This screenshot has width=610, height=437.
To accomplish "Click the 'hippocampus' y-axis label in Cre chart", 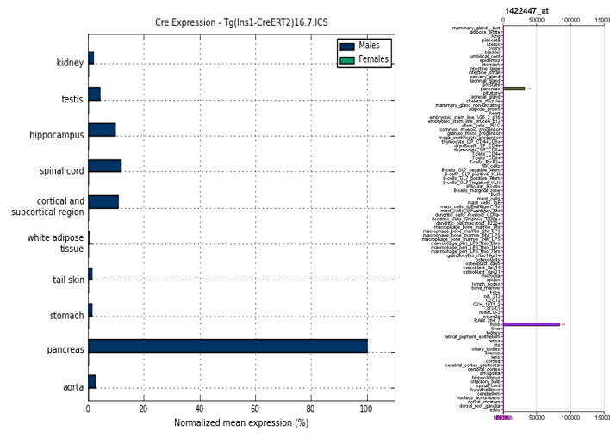I will pyautogui.click(x=57, y=135).
